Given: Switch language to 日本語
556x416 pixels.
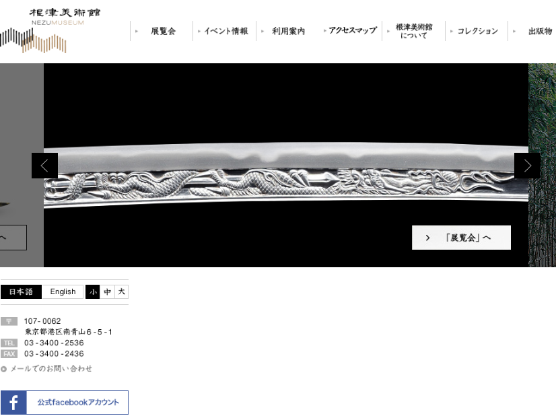Looking at the screenshot, I should (x=21, y=292).
